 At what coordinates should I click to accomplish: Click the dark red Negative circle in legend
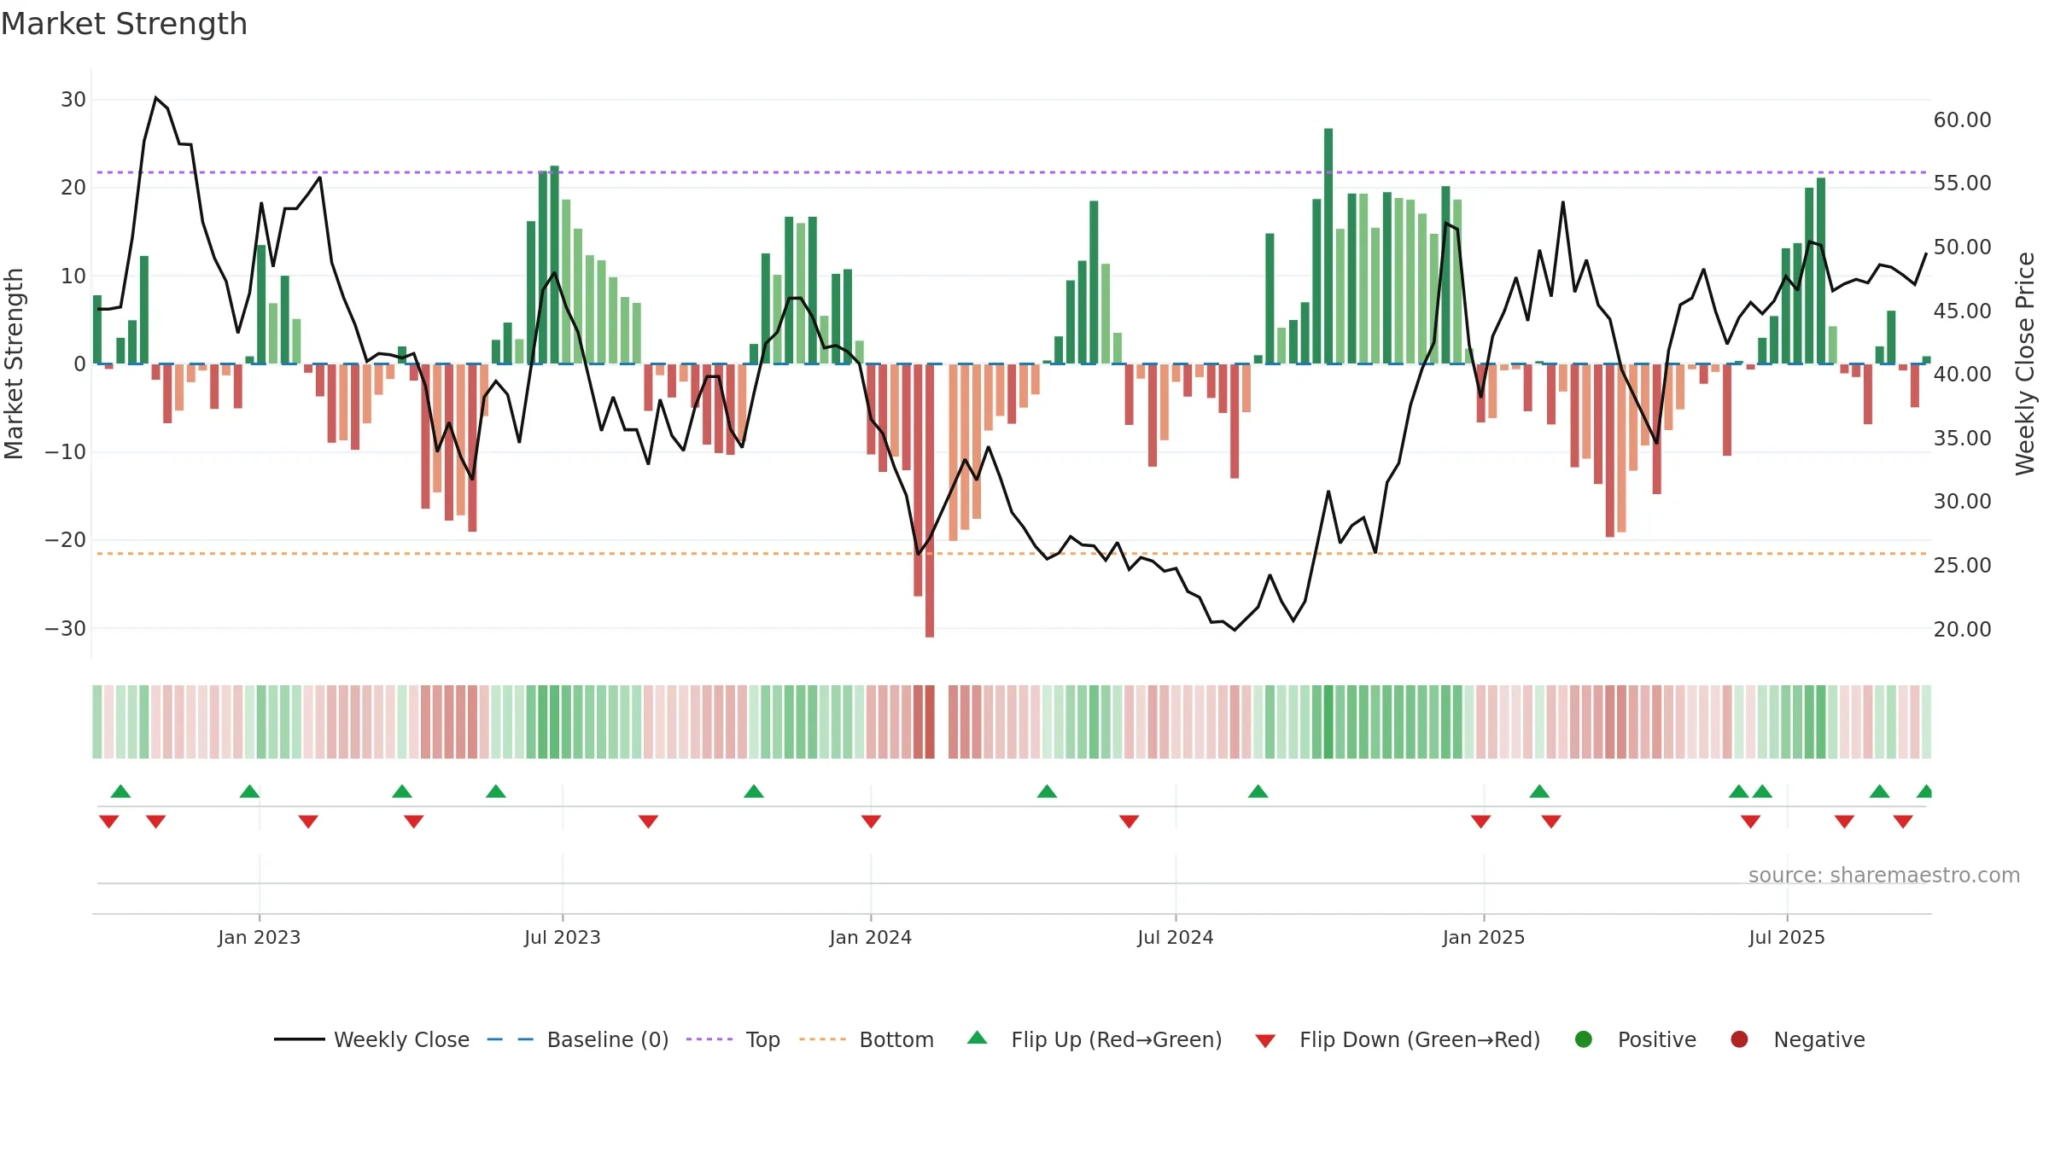pyautogui.click(x=1739, y=1039)
